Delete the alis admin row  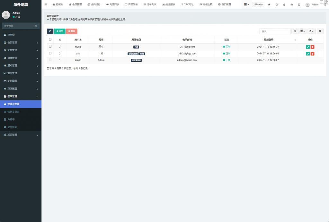312,53
